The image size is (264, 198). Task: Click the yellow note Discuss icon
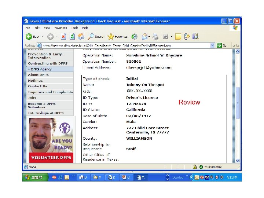coord(178,37)
